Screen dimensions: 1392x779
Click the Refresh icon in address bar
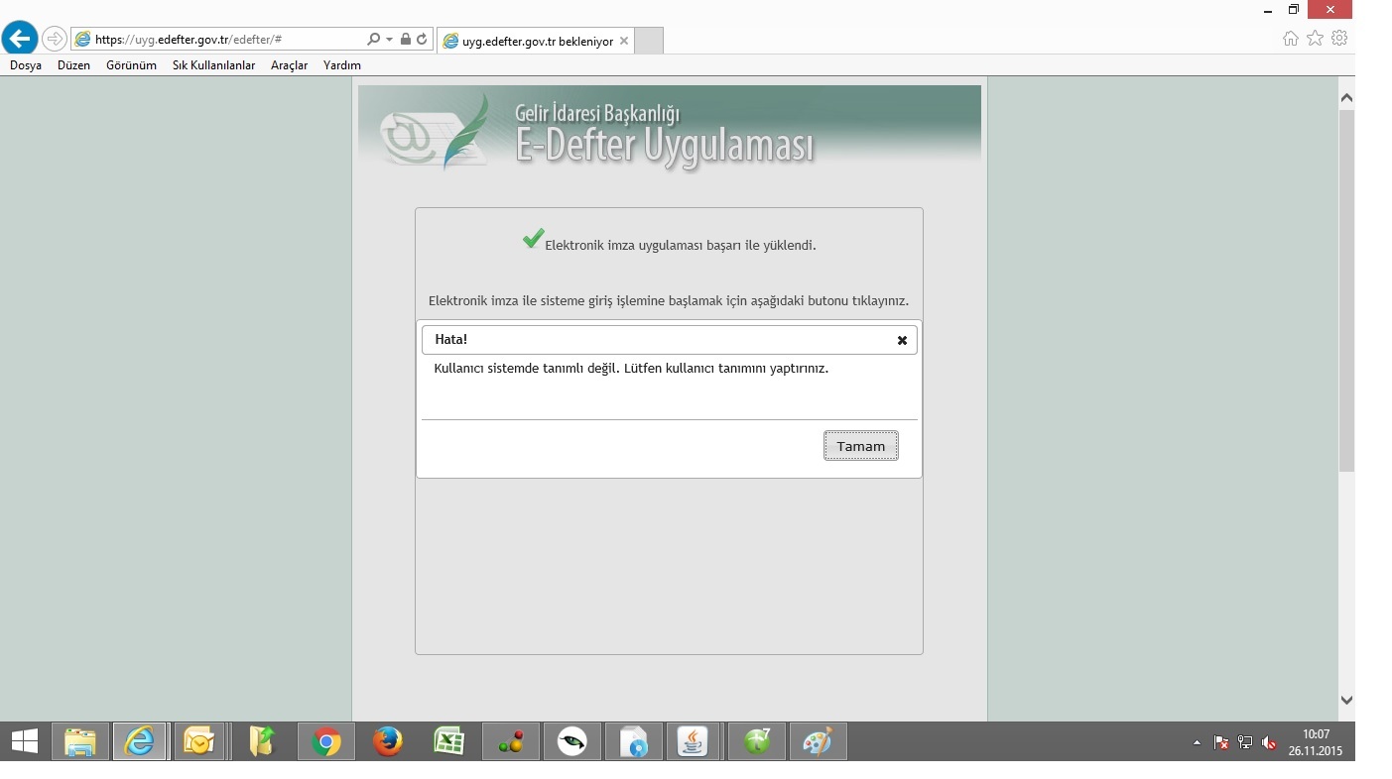tap(422, 40)
